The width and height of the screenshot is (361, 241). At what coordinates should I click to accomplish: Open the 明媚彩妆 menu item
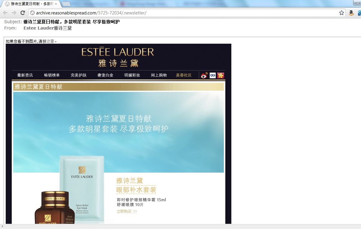tap(132, 75)
